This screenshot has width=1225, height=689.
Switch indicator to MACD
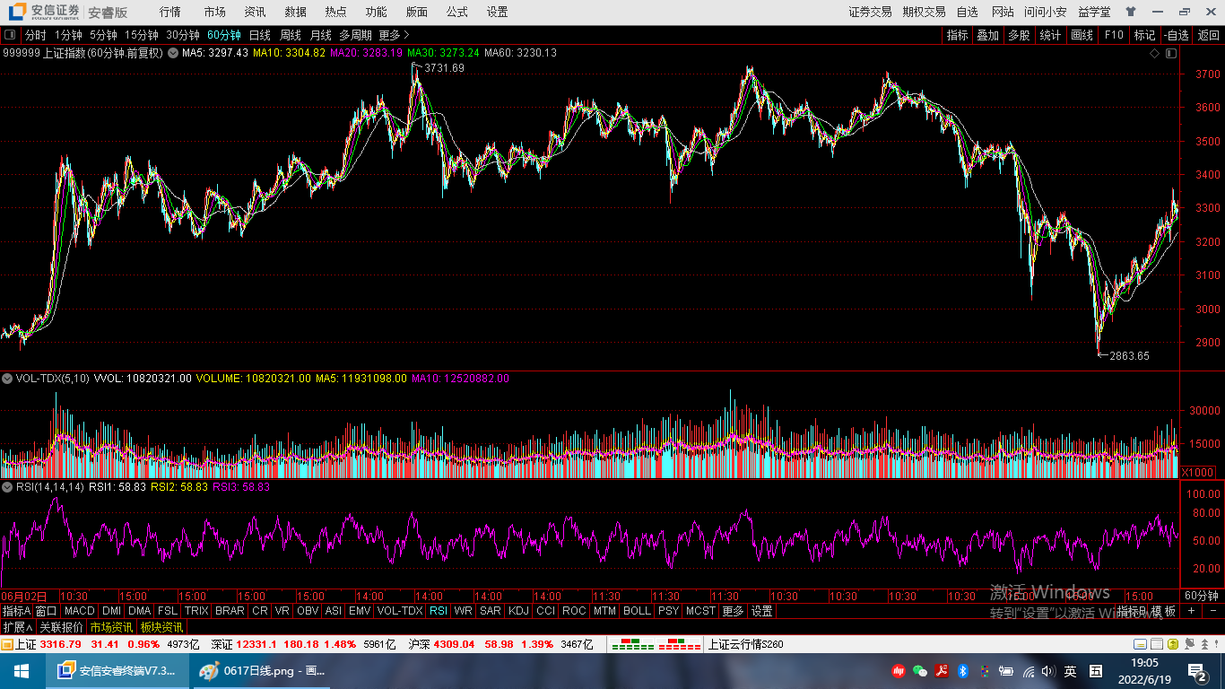point(79,611)
